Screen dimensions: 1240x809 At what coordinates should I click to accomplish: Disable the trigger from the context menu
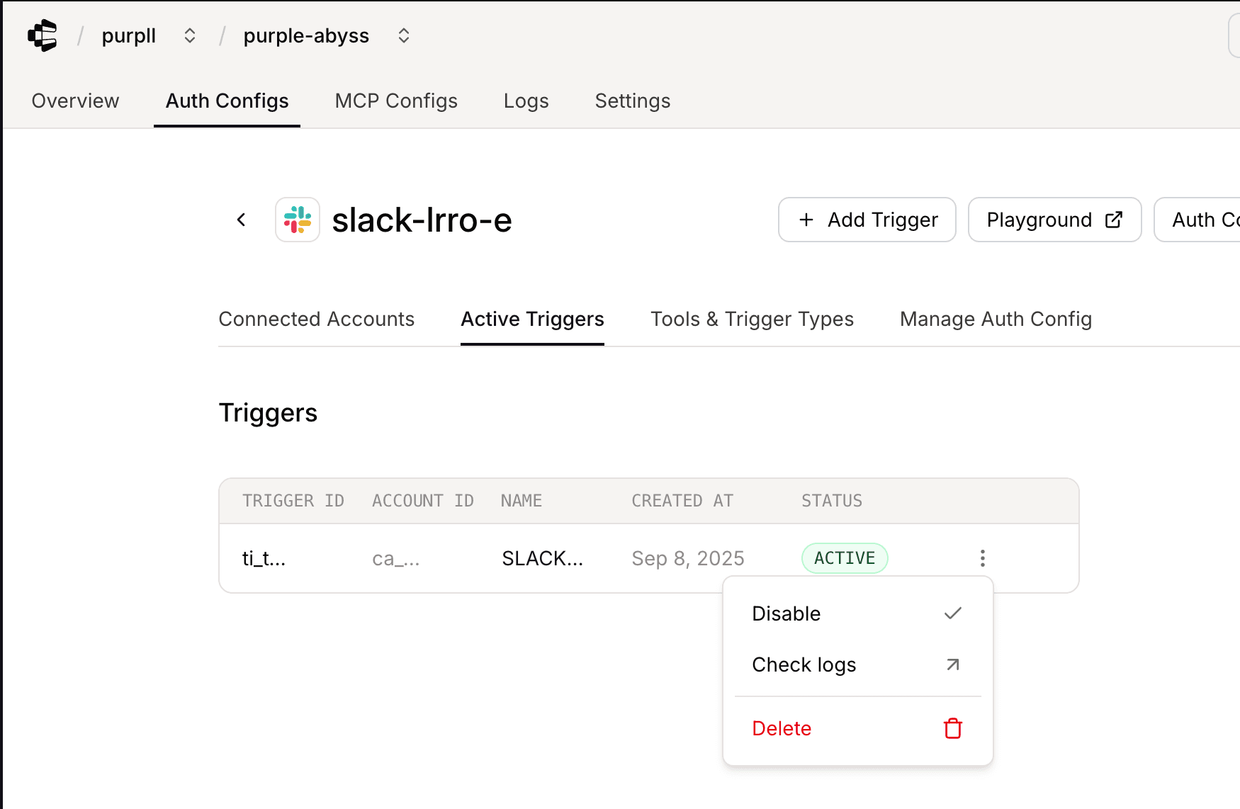pos(786,613)
